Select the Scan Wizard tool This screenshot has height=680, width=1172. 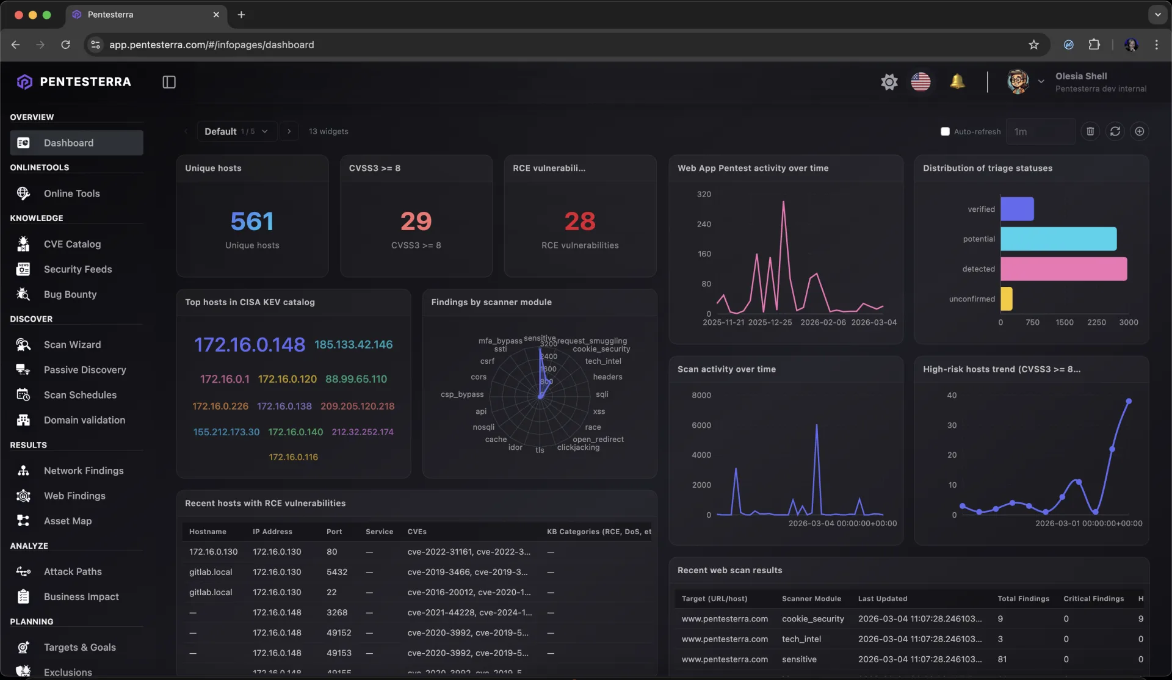[x=72, y=344]
